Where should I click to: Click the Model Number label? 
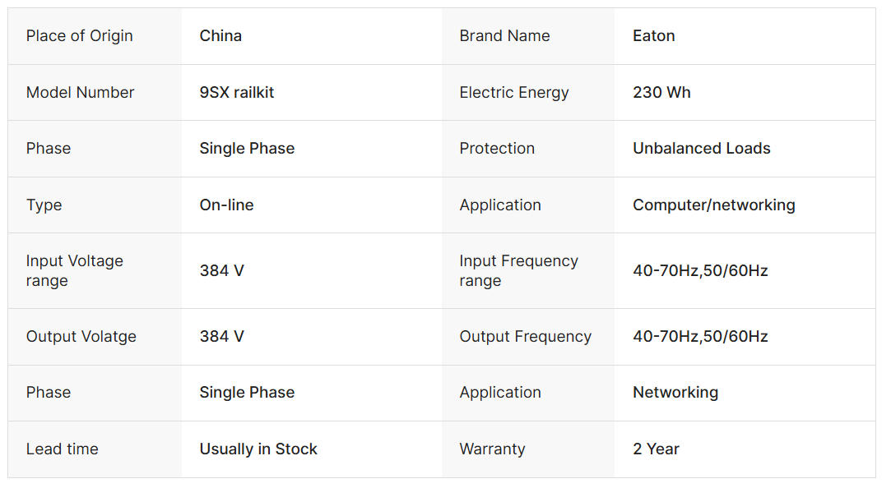point(80,93)
